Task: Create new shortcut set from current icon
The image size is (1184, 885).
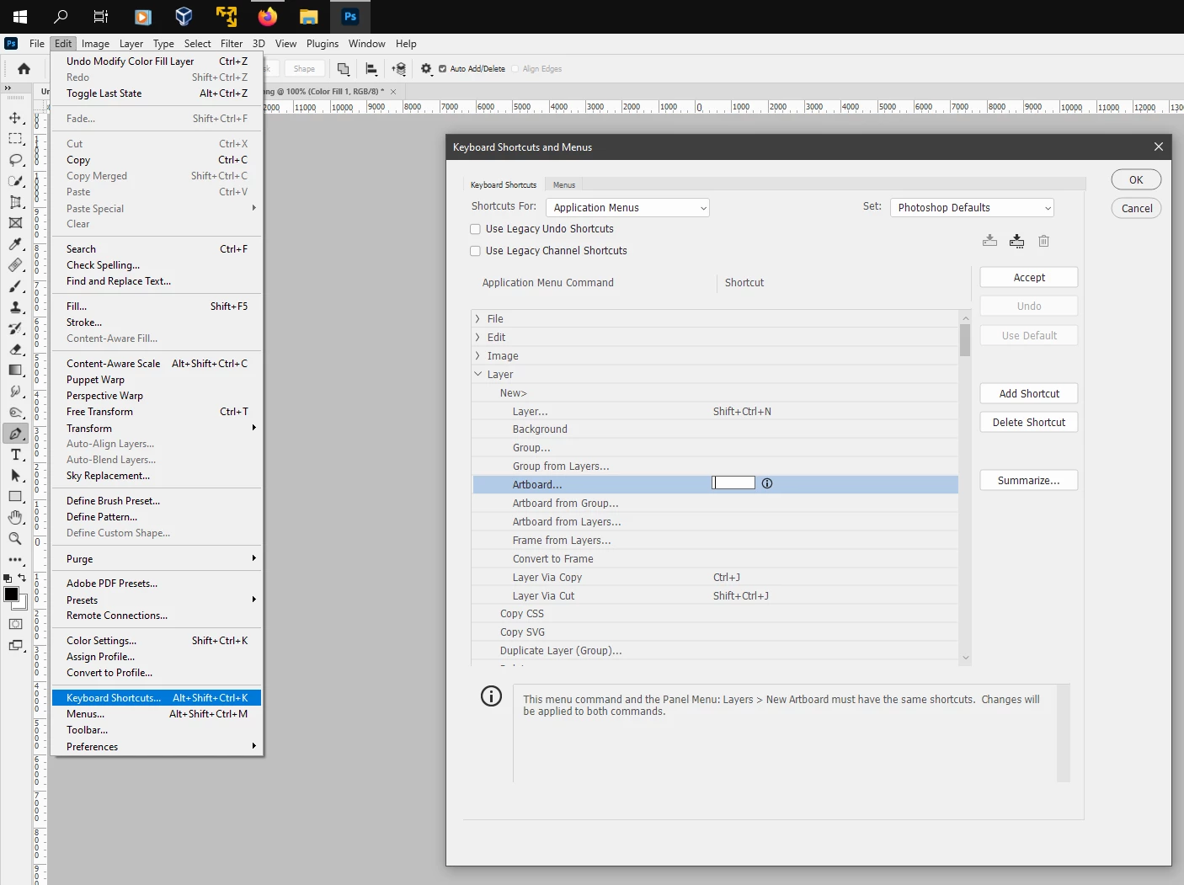Action: click(1017, 241)
